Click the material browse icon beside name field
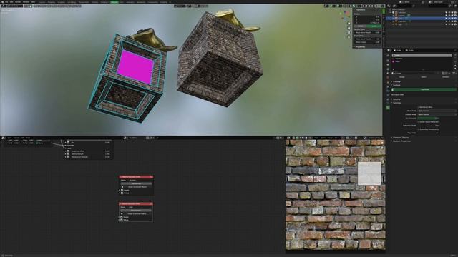This screenshot has width=458, height=257. [393, 73]
